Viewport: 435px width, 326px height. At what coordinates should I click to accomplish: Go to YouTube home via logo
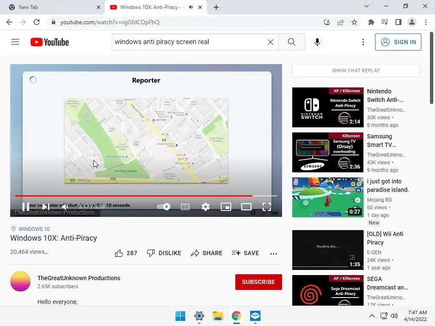click(50, 42)
